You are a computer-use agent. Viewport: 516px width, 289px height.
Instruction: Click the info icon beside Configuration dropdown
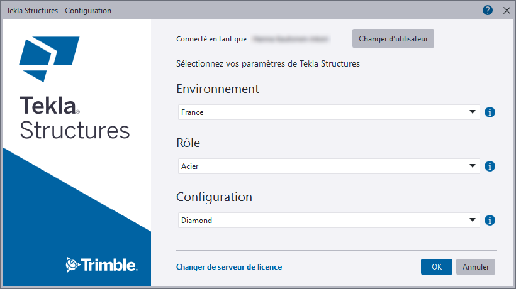pos(490,221)
